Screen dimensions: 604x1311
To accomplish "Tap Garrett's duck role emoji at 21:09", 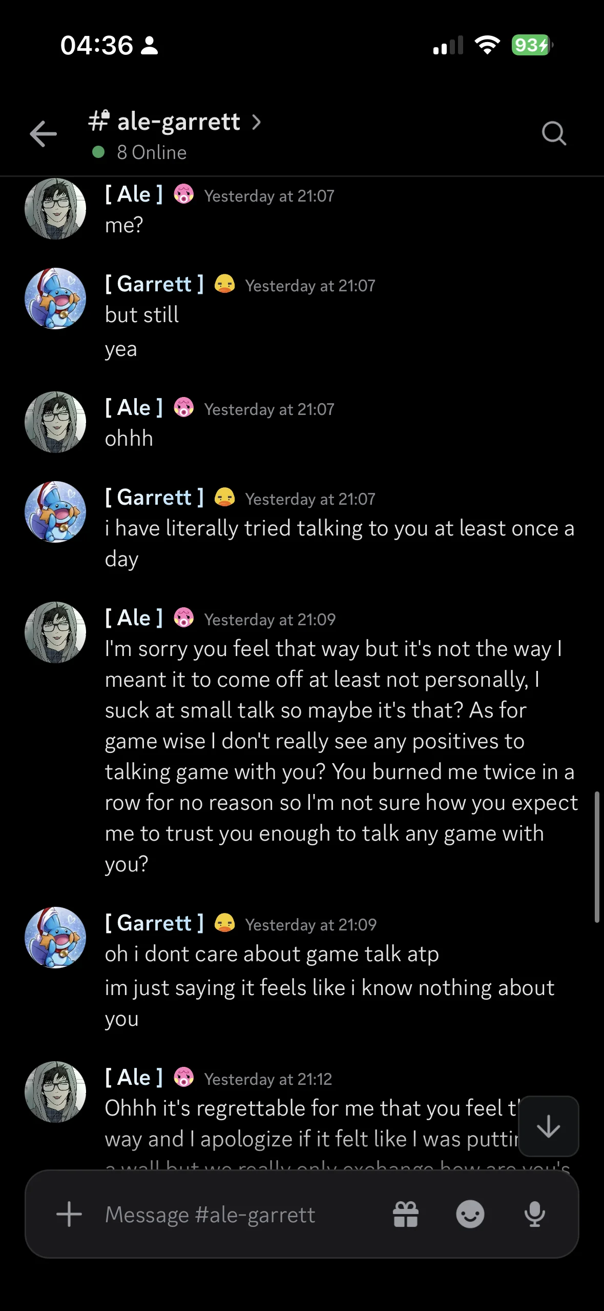I will tap(224, 923).
